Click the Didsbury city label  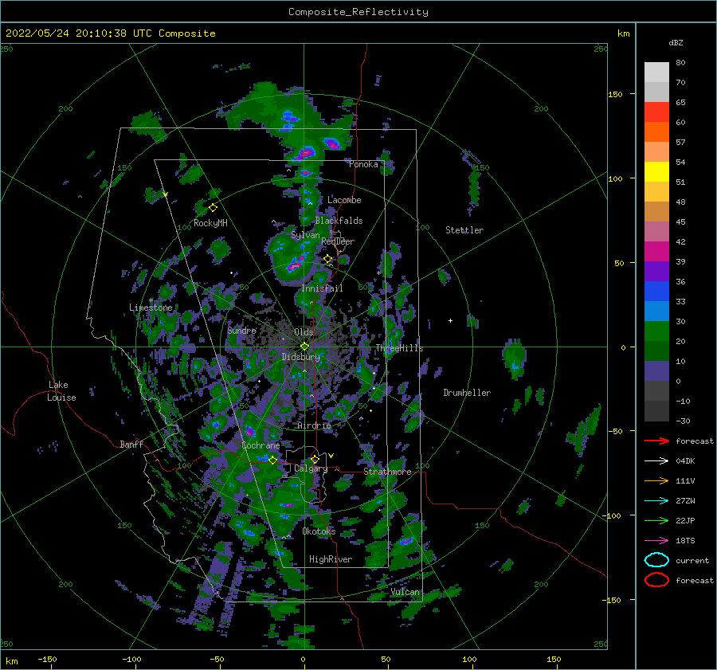point(300,357)
